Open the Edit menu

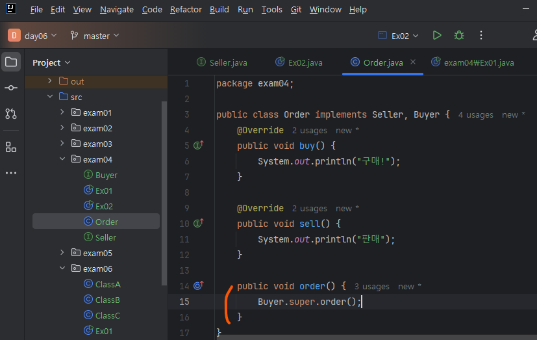[58, 10]
